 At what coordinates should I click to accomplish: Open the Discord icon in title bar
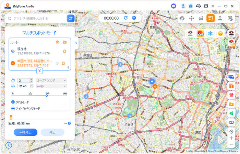[173, 6]
